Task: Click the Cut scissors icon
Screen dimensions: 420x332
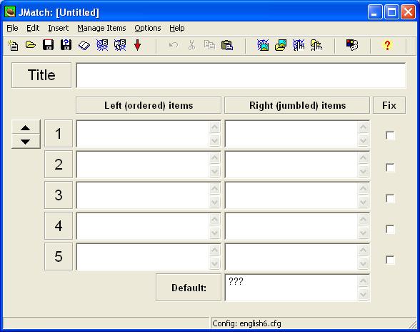Action: [x=191, y=45]
